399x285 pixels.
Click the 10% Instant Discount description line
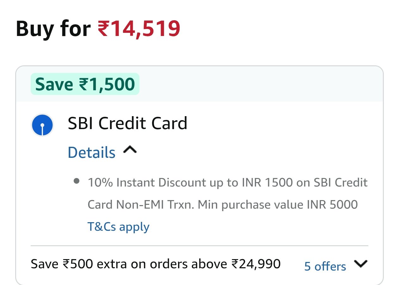click(228, 182)
